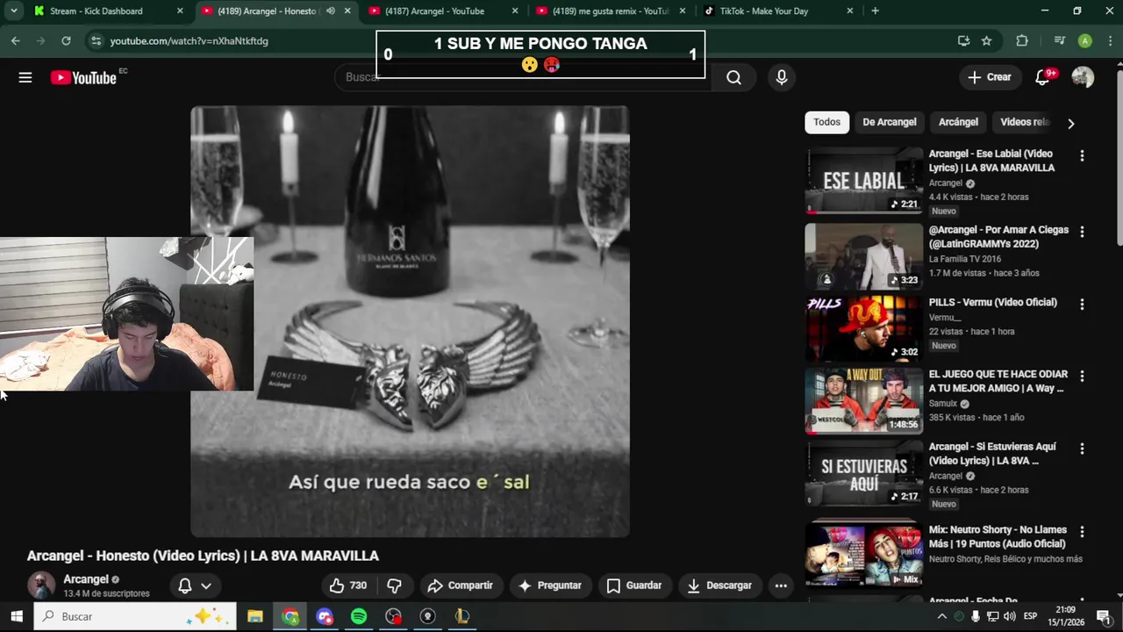Open options for Si Estuvieras Aquí video

coord(1082,449)
